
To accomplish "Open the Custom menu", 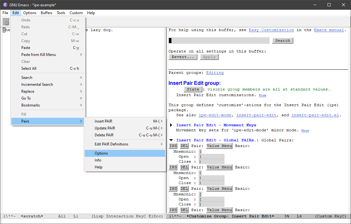I will (x=76, y=13).
